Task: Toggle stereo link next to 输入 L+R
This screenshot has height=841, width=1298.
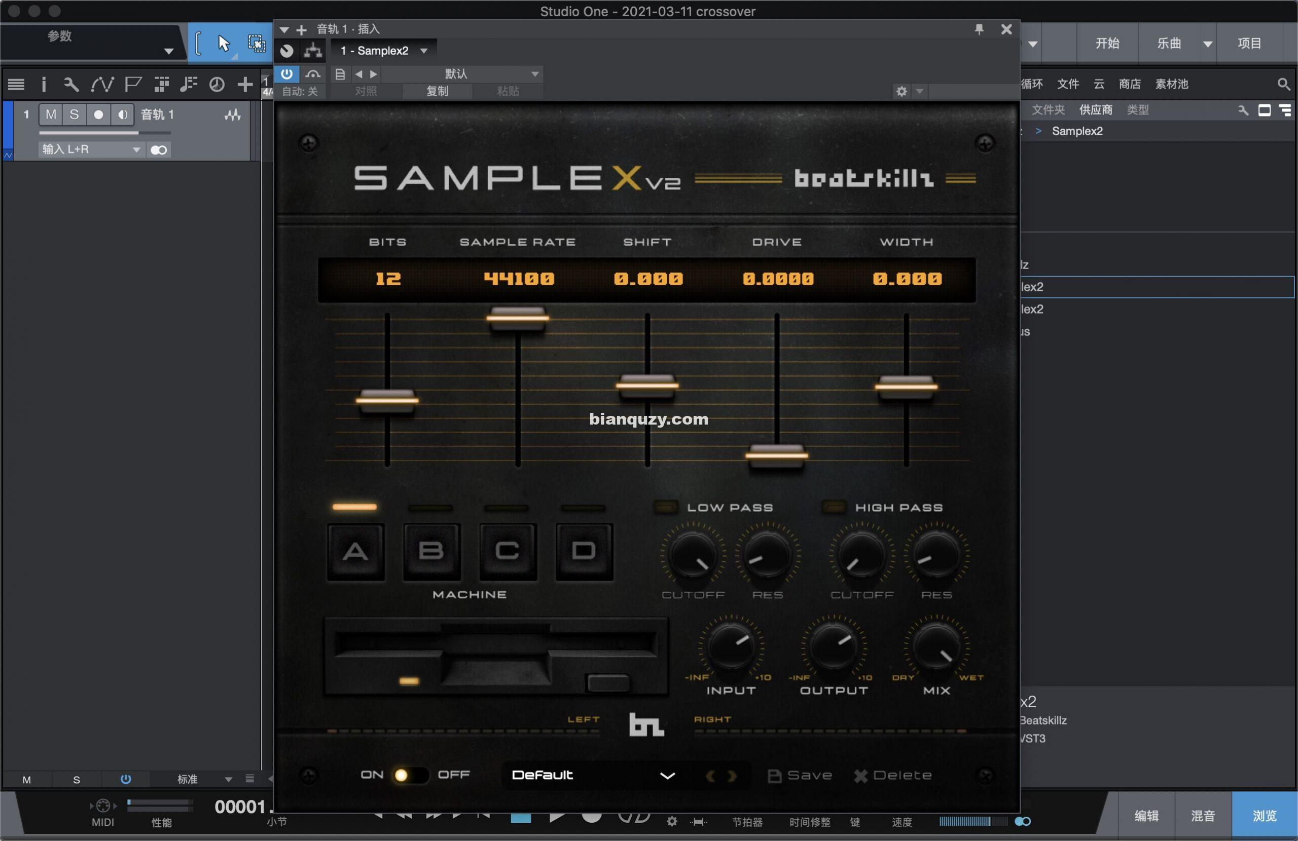Action: tap(159, 150)
